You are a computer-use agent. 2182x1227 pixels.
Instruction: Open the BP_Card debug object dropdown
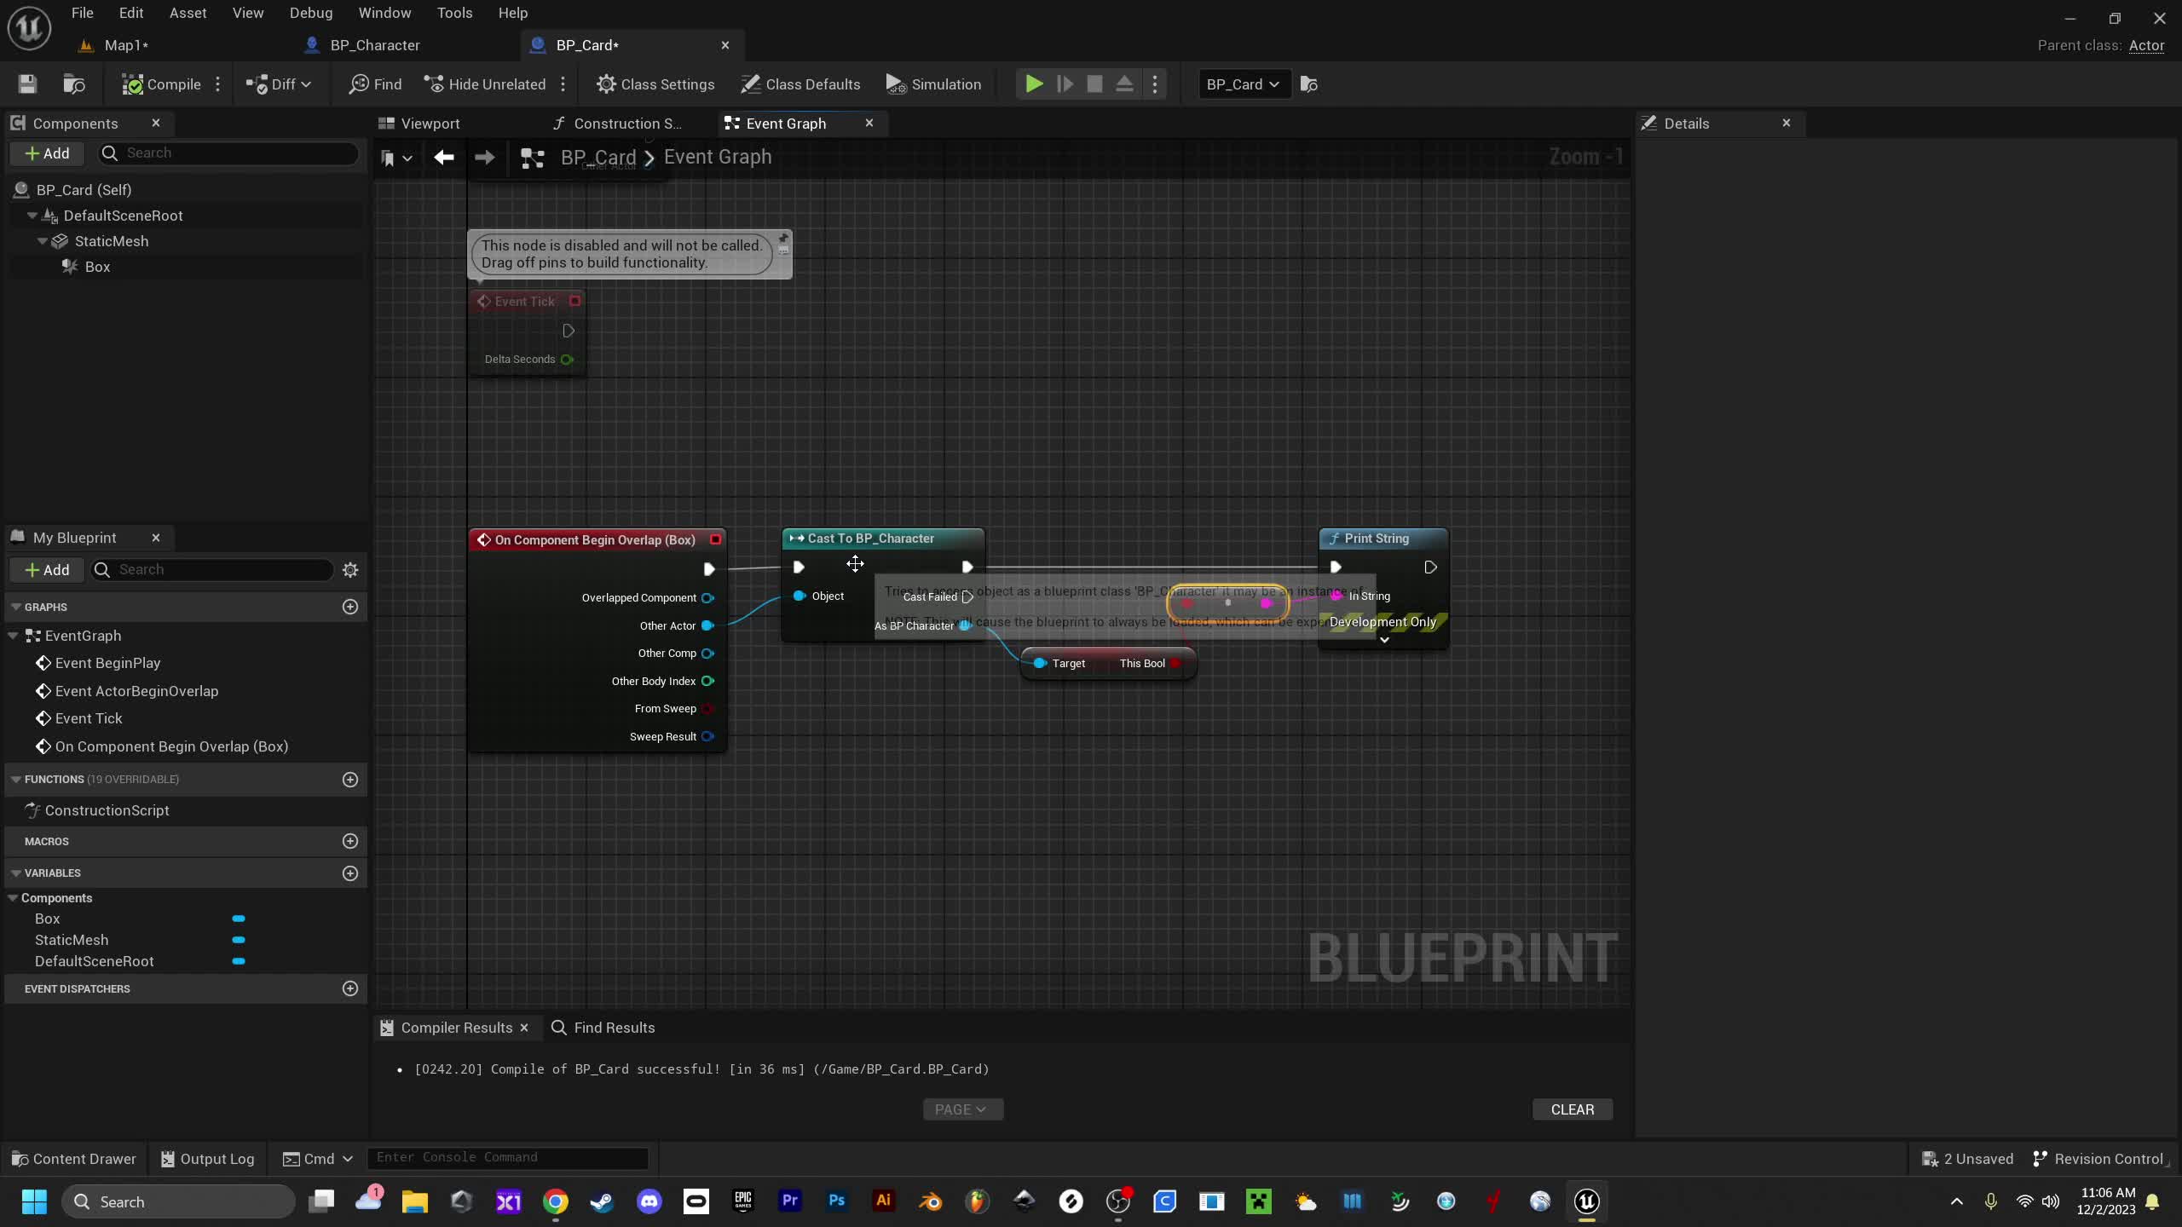(x=1244, y=84)
